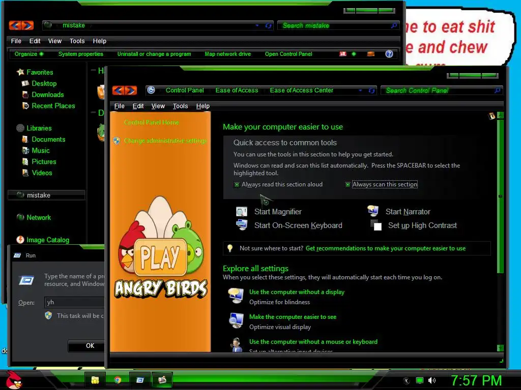Open Tools menu in Control Panel window

[181, 106]
